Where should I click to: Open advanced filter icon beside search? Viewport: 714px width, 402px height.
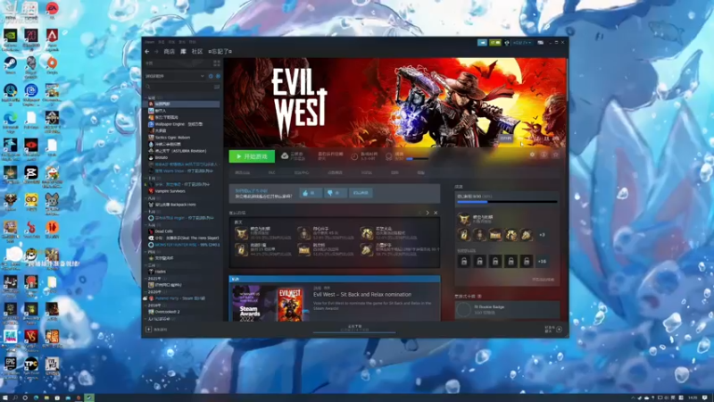(217, 87)
